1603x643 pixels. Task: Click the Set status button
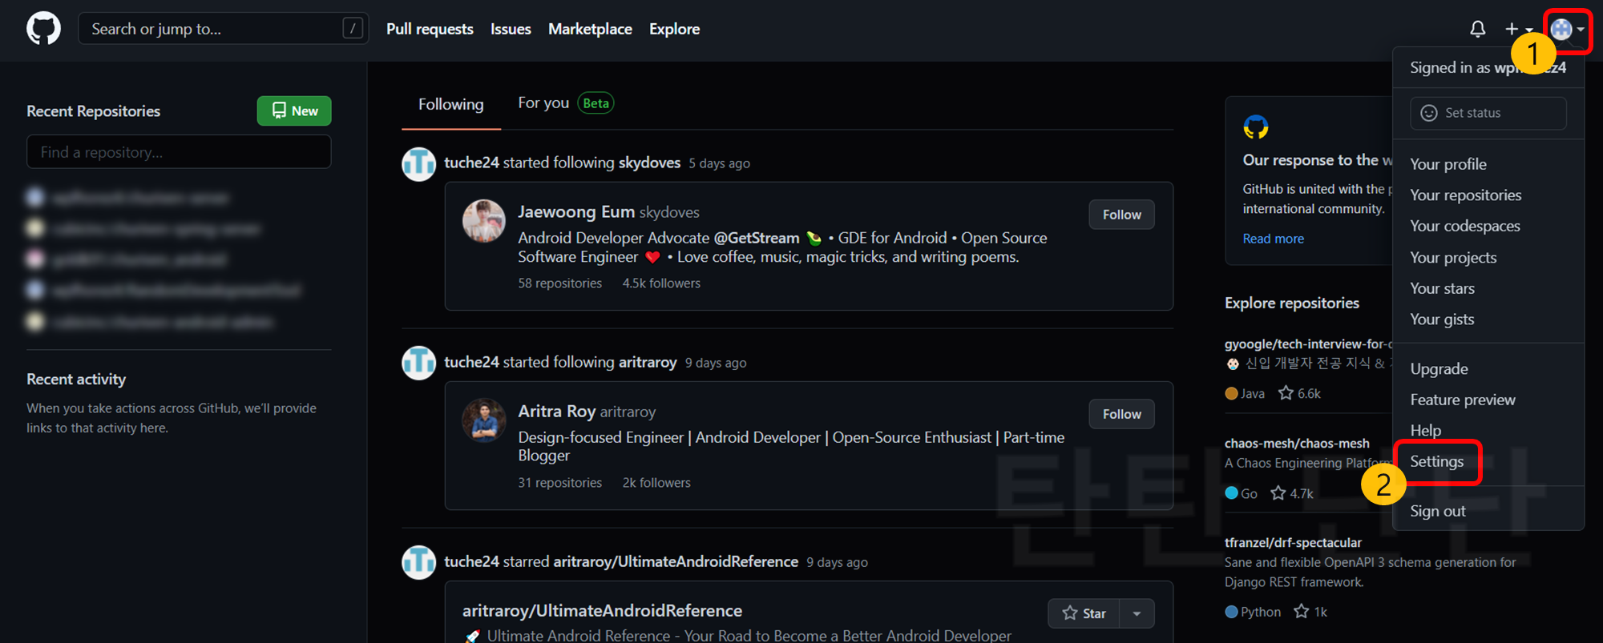coord(1488,113)
